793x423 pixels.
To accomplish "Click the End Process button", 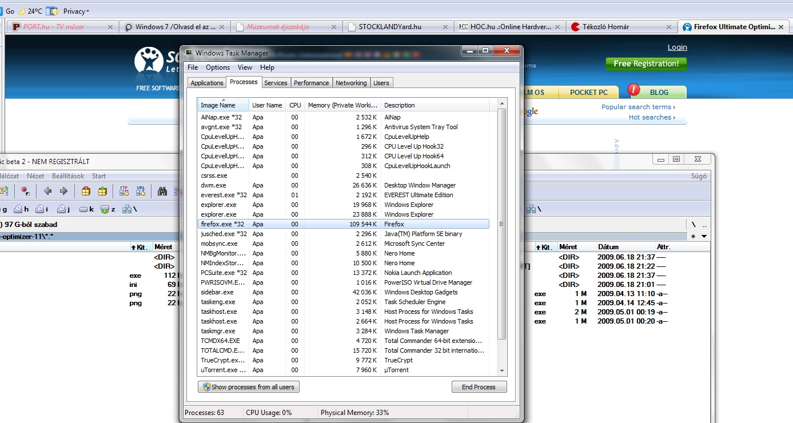I will pos(479,387).
